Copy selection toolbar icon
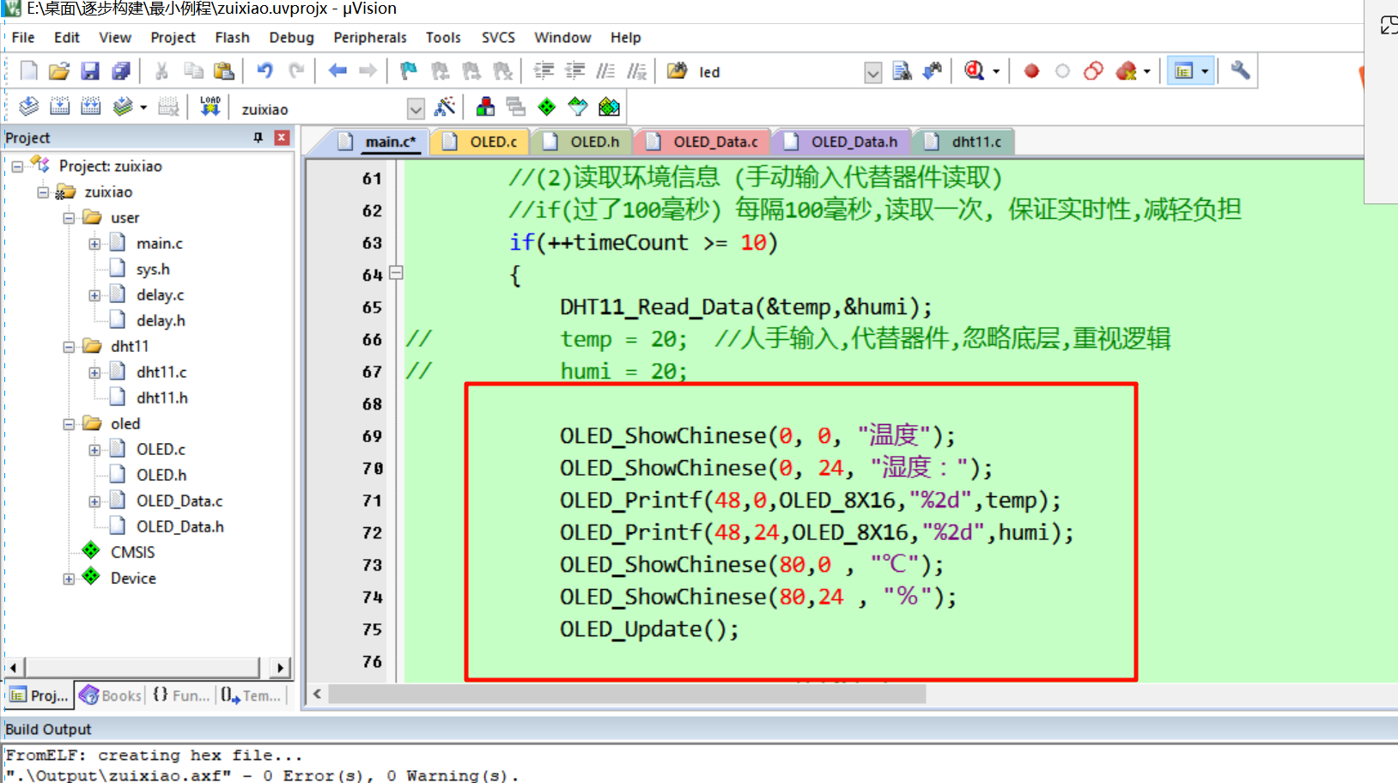This screenshot has height=783, width=1398. tap(193, 71)
